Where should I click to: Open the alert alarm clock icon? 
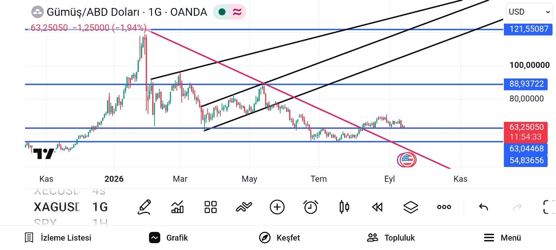tap(311, 207)
